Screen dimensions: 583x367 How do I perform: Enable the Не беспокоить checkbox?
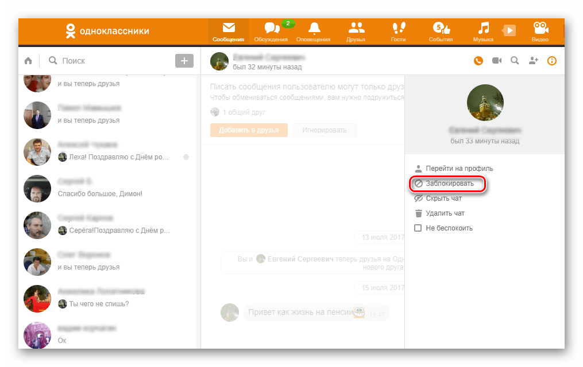[x=418, y=228]
